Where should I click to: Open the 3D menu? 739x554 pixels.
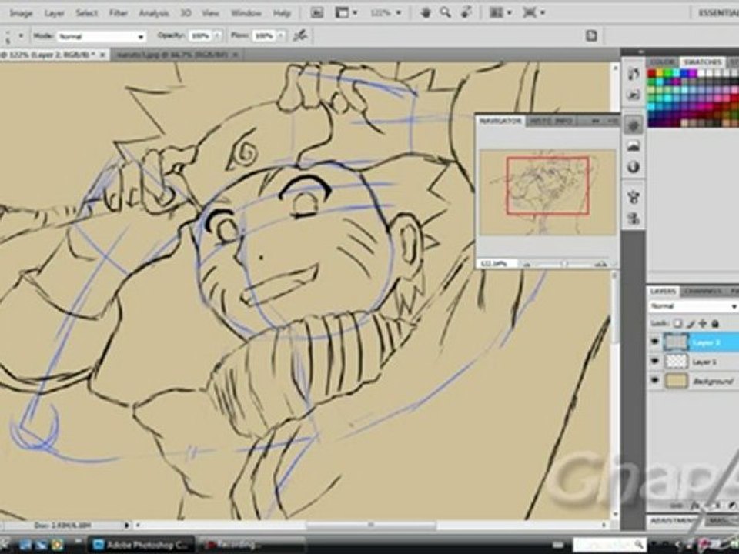tap(186, 13)
